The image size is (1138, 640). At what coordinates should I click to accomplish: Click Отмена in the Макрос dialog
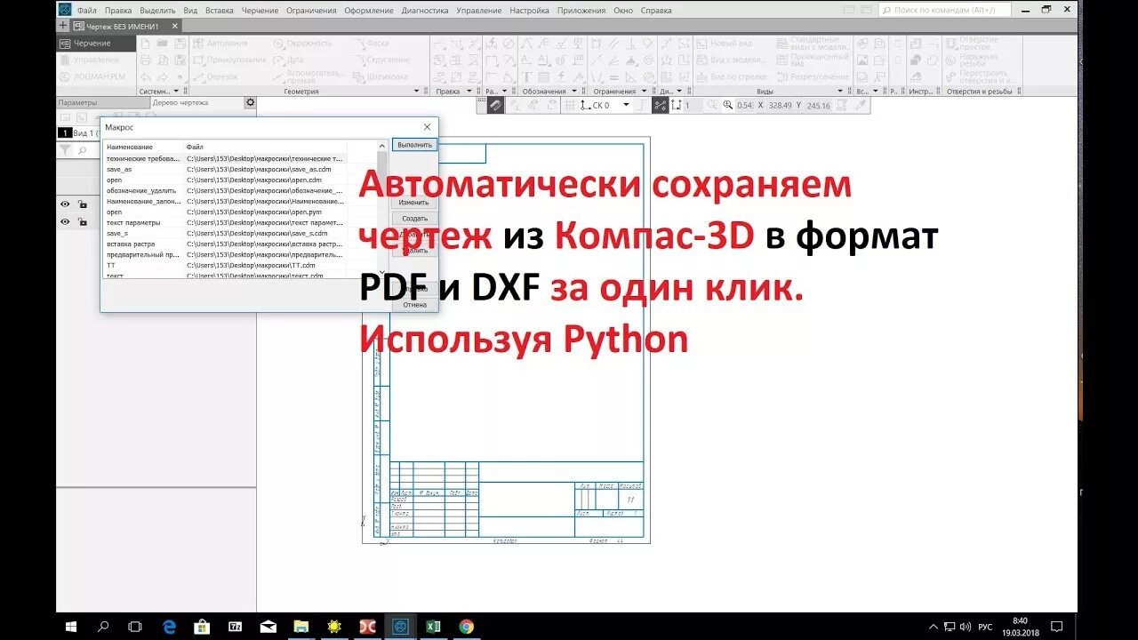tap(414, 305)
